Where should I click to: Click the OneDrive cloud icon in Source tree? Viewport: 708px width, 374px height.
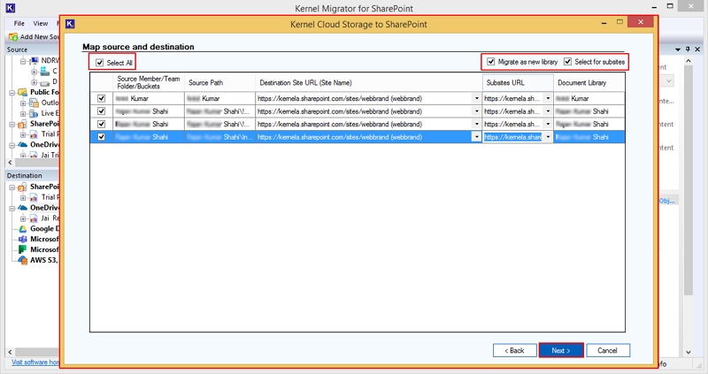(23, 145)
